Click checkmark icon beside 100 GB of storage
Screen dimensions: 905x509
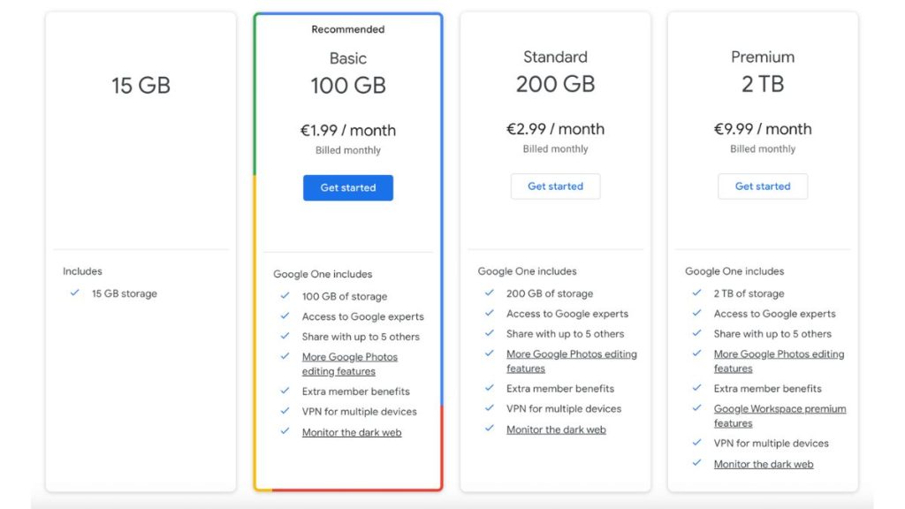pyautogui.click(x=285, y=296)
